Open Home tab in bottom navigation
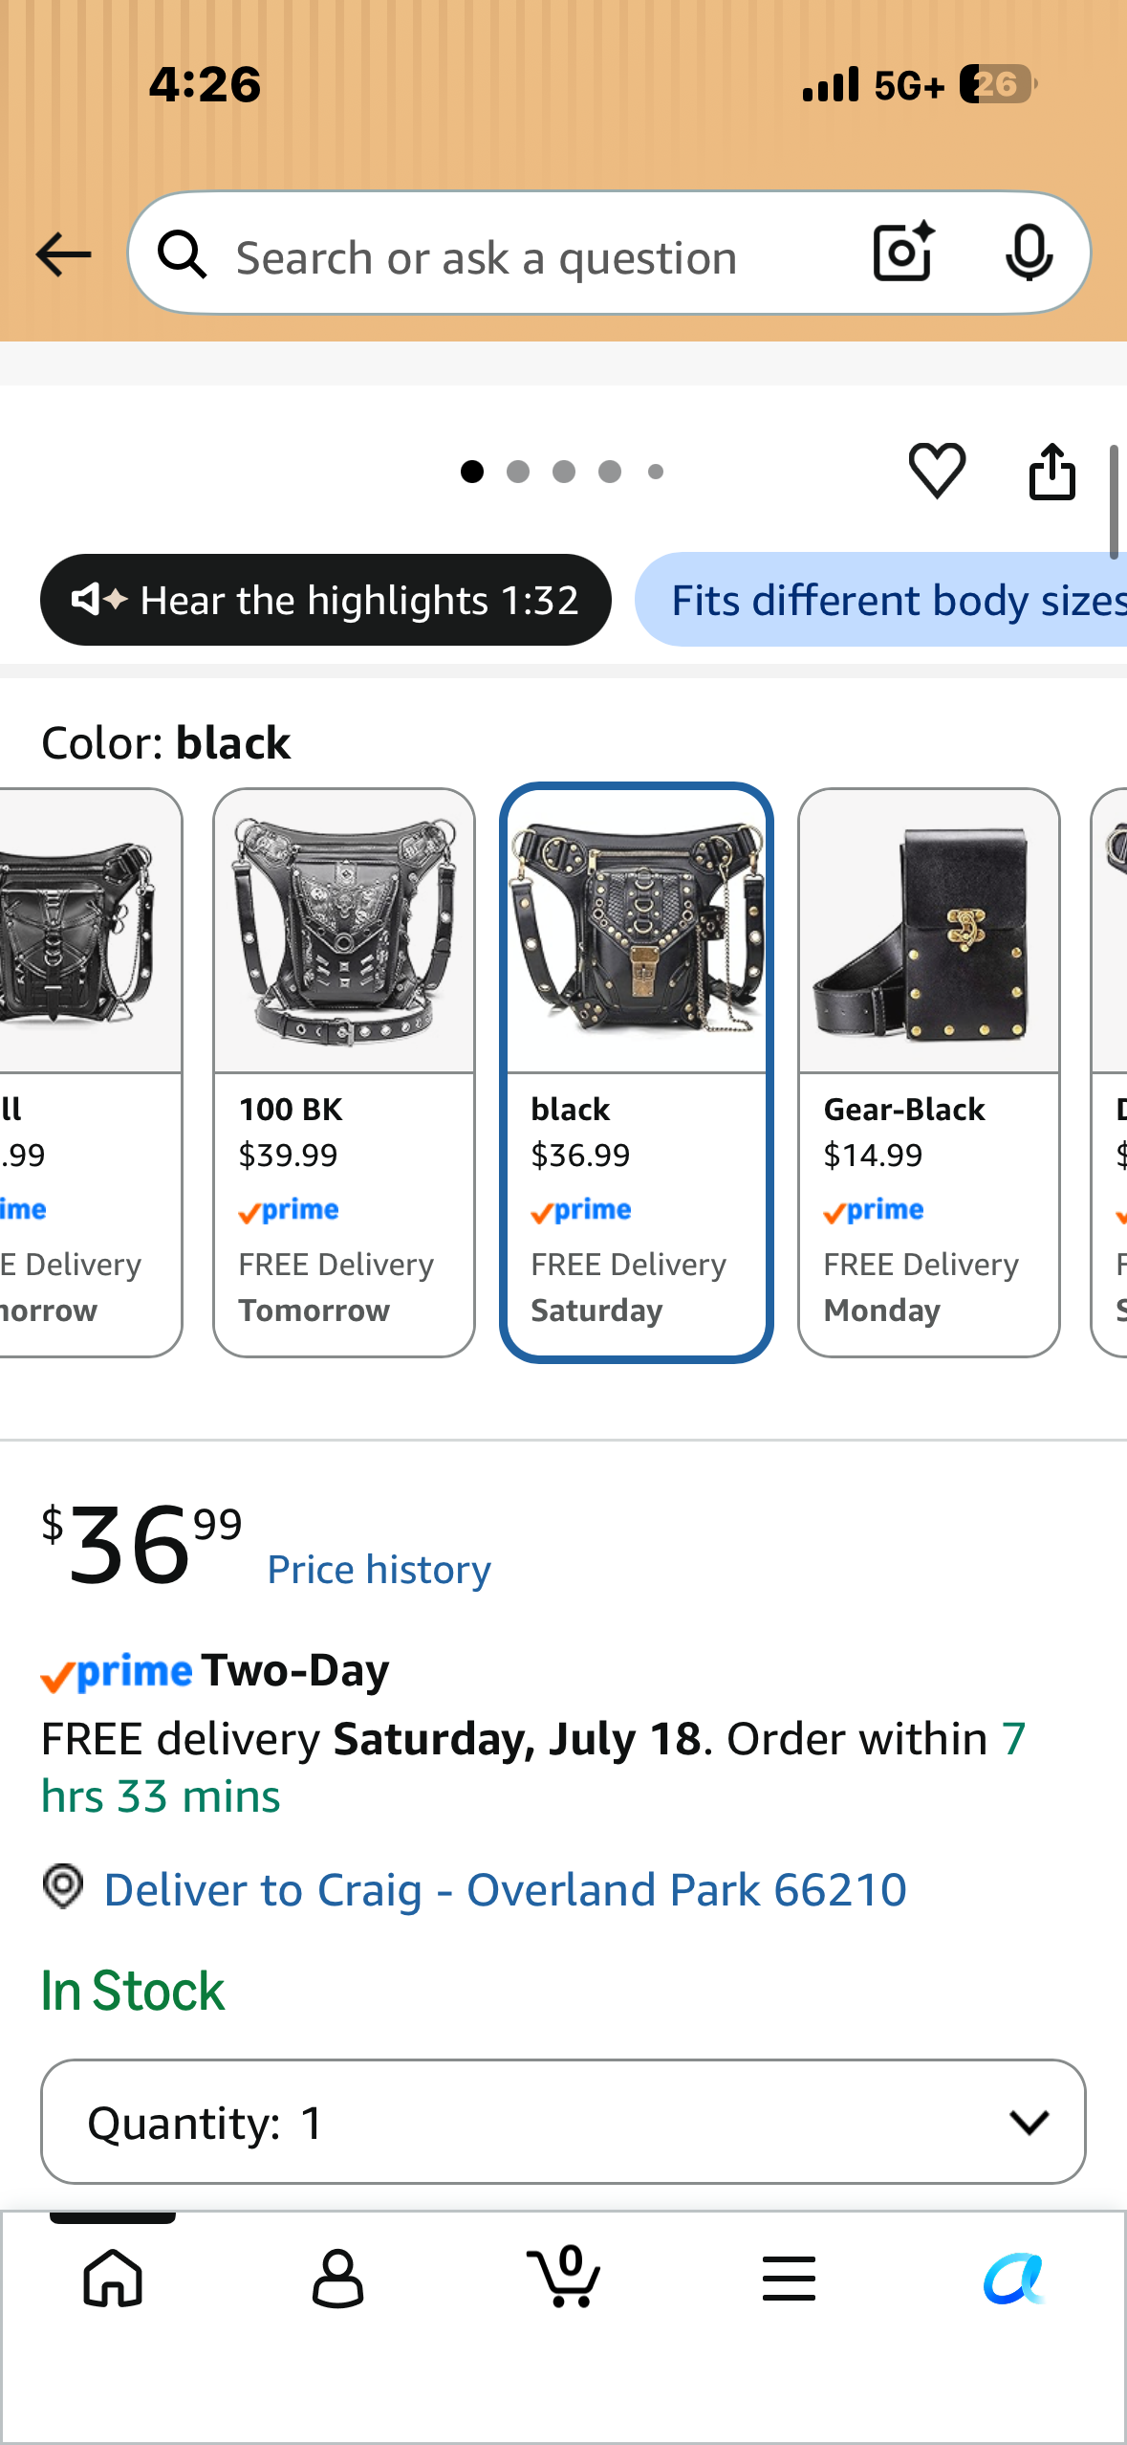The height and width of the screenshot is (2445, 1127). pyautogui.click(x=113, y=2278)
